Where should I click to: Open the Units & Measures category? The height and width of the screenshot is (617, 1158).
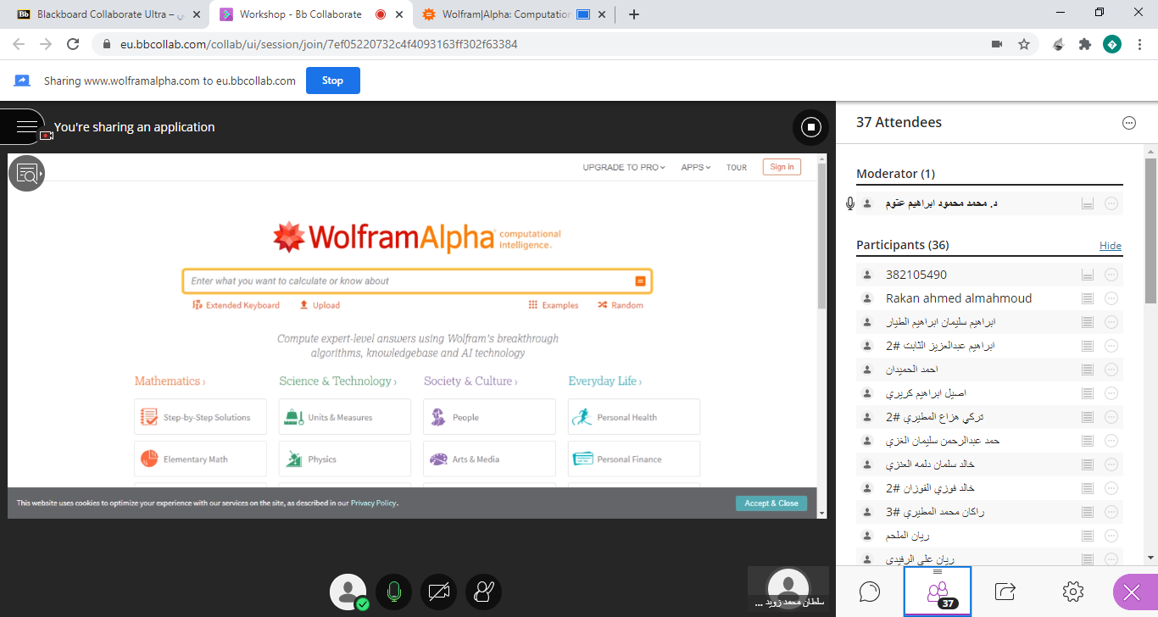(344, 417)
